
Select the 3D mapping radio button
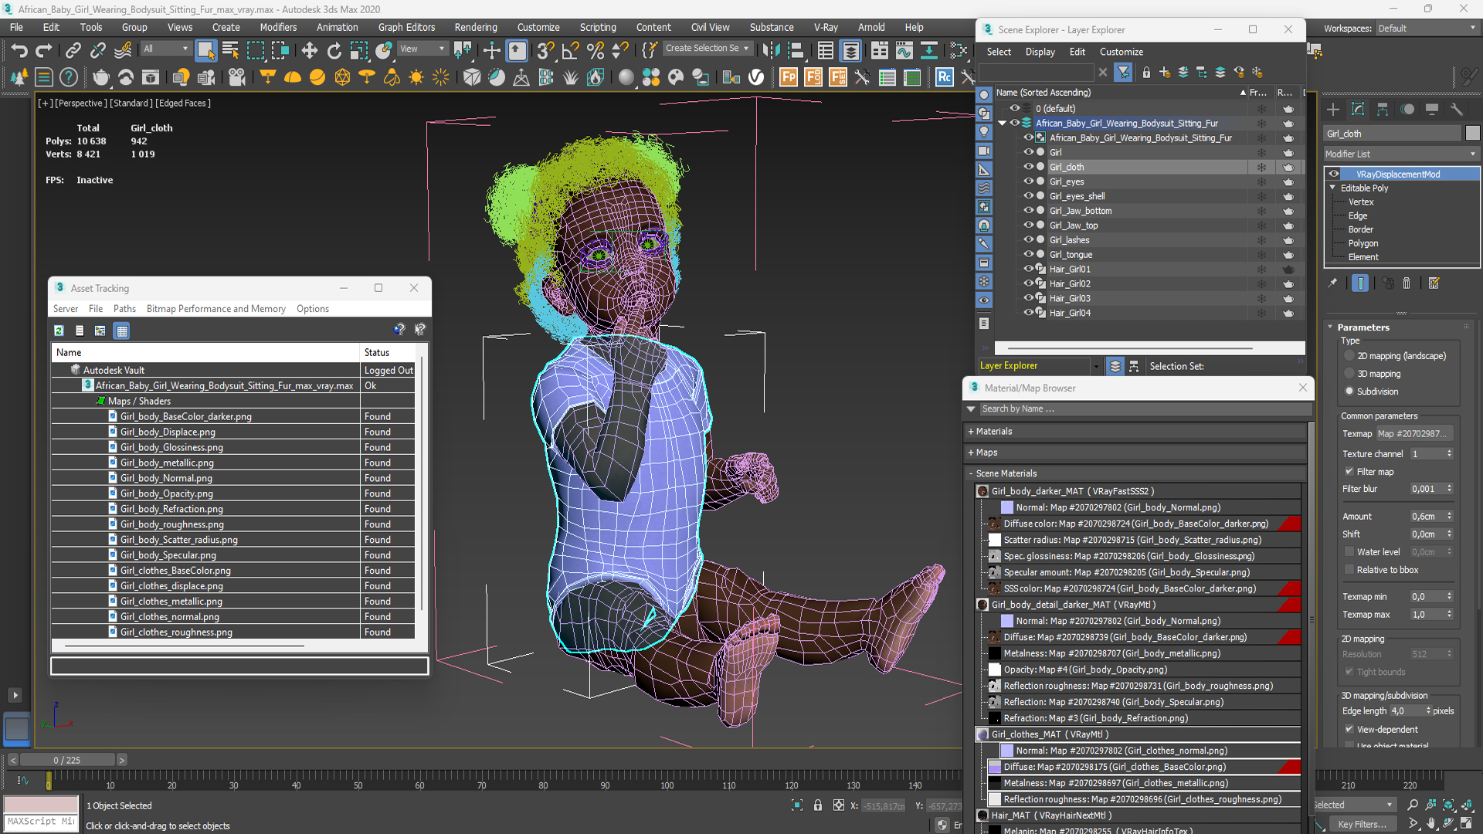tap(1349, 374)
